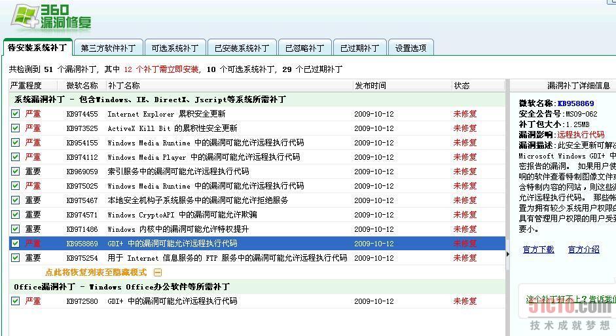Sort by 补丁名称 column header
Screen dimensions: 616x336
[229, 86]
